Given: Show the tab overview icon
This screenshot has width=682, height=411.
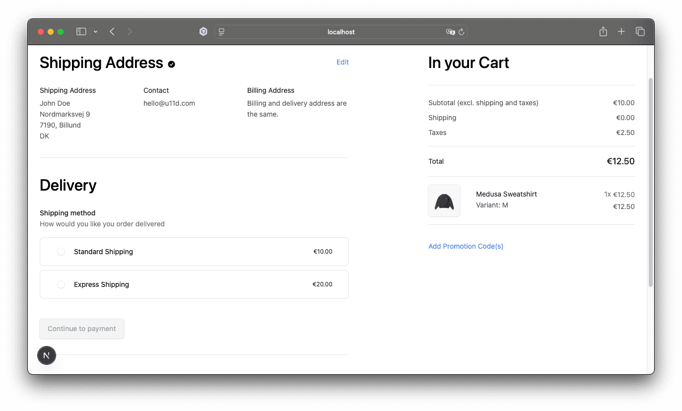Looking at the screenshot, I should (640, 32).
